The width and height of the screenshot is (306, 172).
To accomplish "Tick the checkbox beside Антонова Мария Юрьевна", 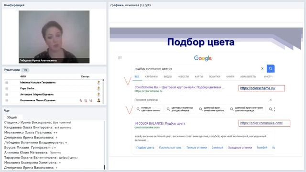I will 7,95.
